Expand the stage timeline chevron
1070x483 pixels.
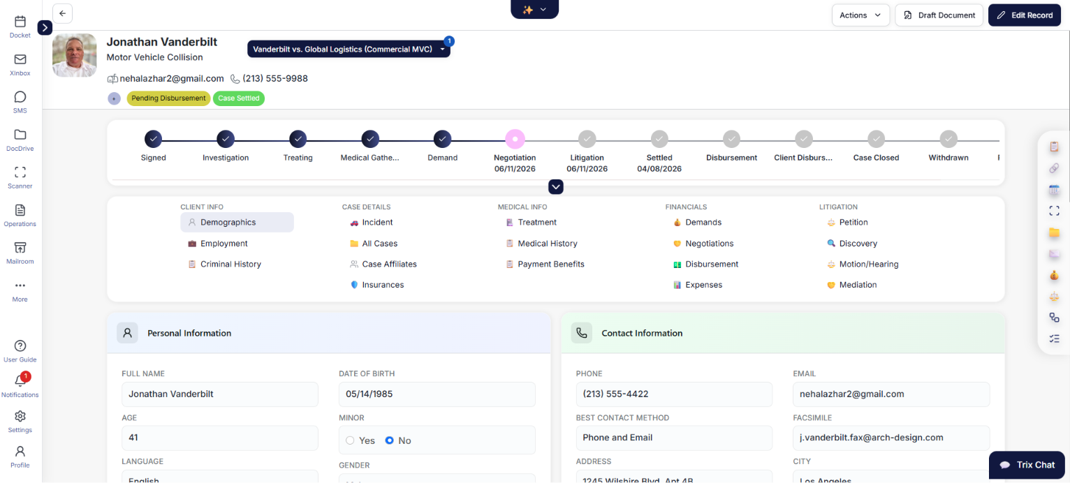556,186
